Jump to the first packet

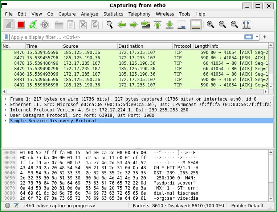point(158,25)
